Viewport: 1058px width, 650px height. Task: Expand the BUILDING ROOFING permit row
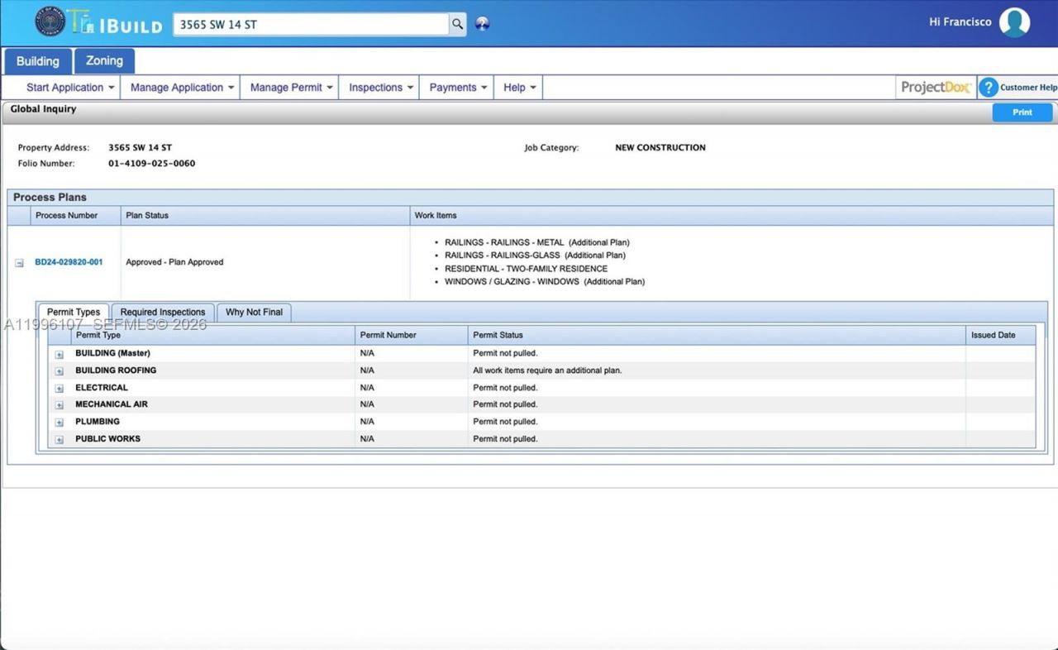click(x=60, y=371)
